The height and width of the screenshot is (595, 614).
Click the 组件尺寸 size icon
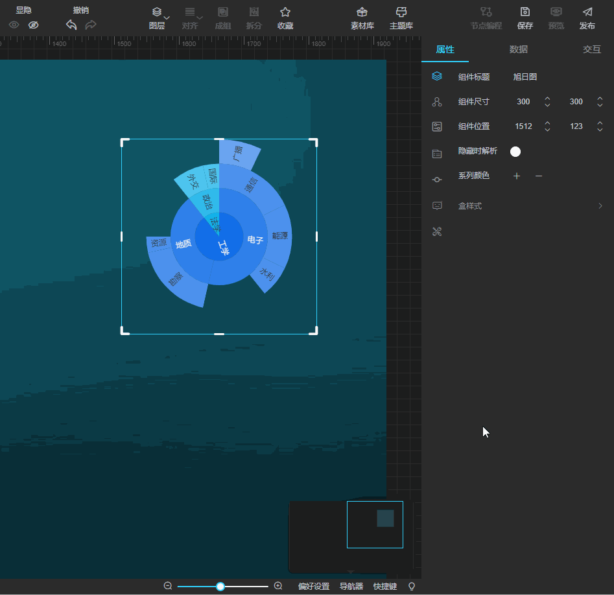tap(437, 102)
